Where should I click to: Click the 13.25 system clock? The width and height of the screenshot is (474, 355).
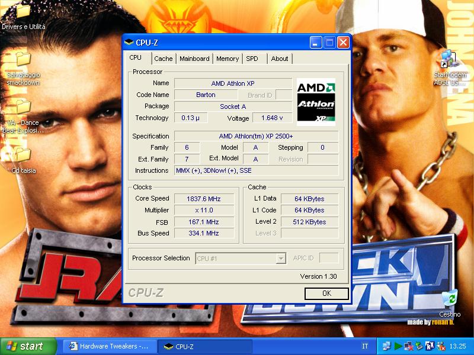tap(457, 346)
